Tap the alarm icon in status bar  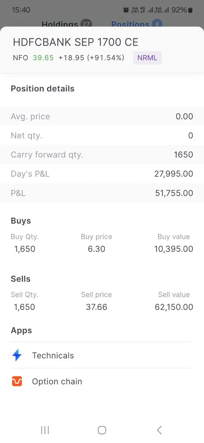pos(126,10)
